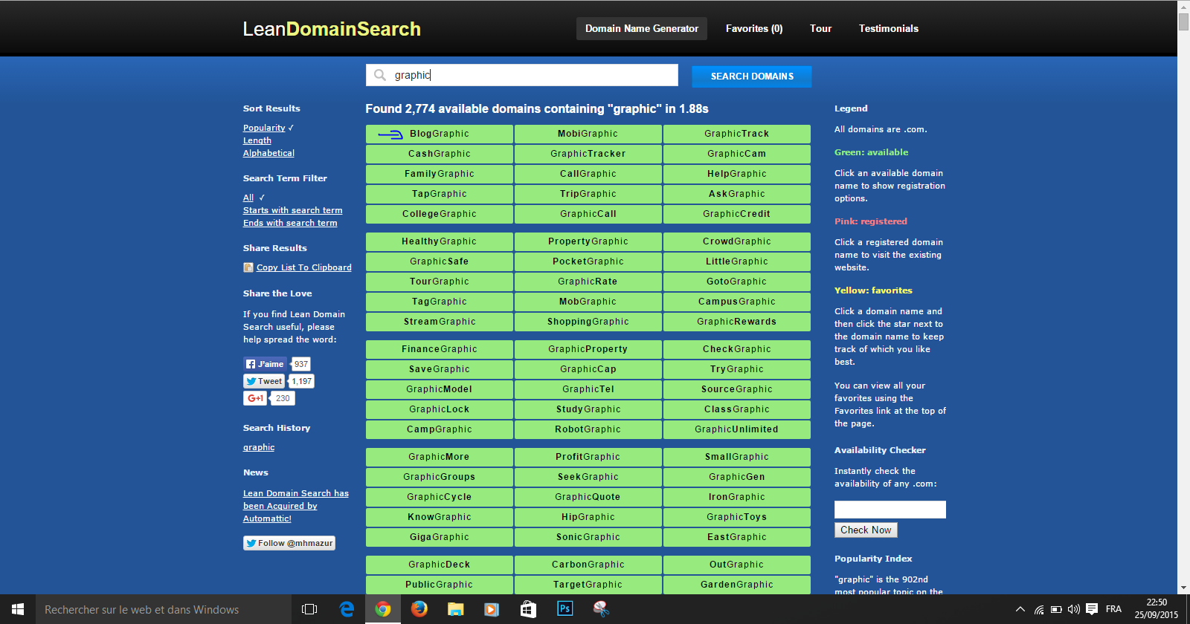
Task: Select the GraphicUnlimited domain
Action: (x=737, y=429)
